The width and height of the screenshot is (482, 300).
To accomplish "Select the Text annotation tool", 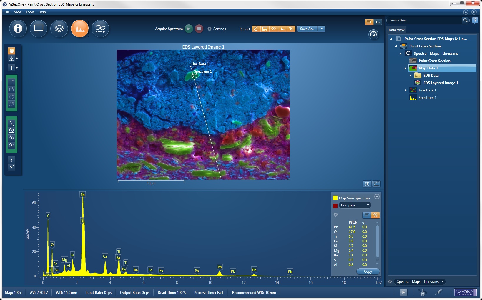I will [11, 68].
